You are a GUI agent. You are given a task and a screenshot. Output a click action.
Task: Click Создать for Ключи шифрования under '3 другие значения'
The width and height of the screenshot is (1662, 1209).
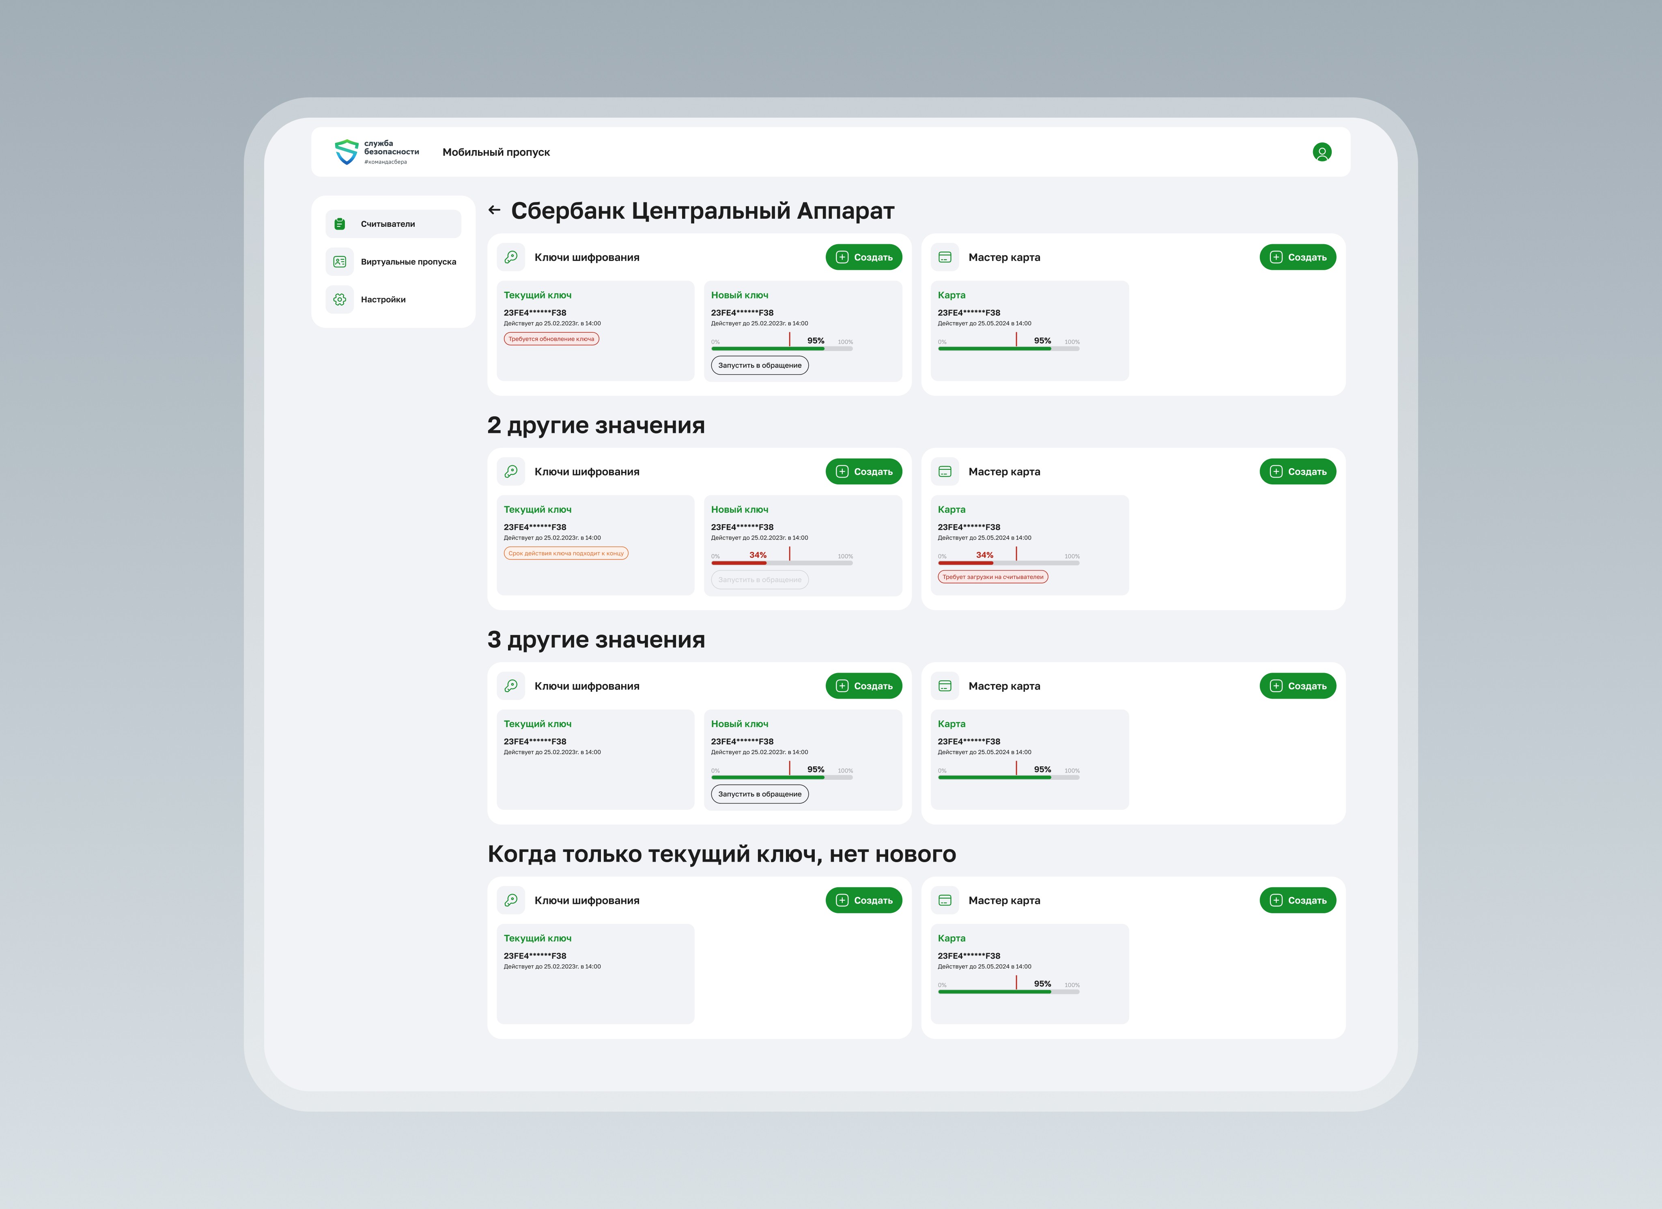pyautogui.click(x=864, y=686)
